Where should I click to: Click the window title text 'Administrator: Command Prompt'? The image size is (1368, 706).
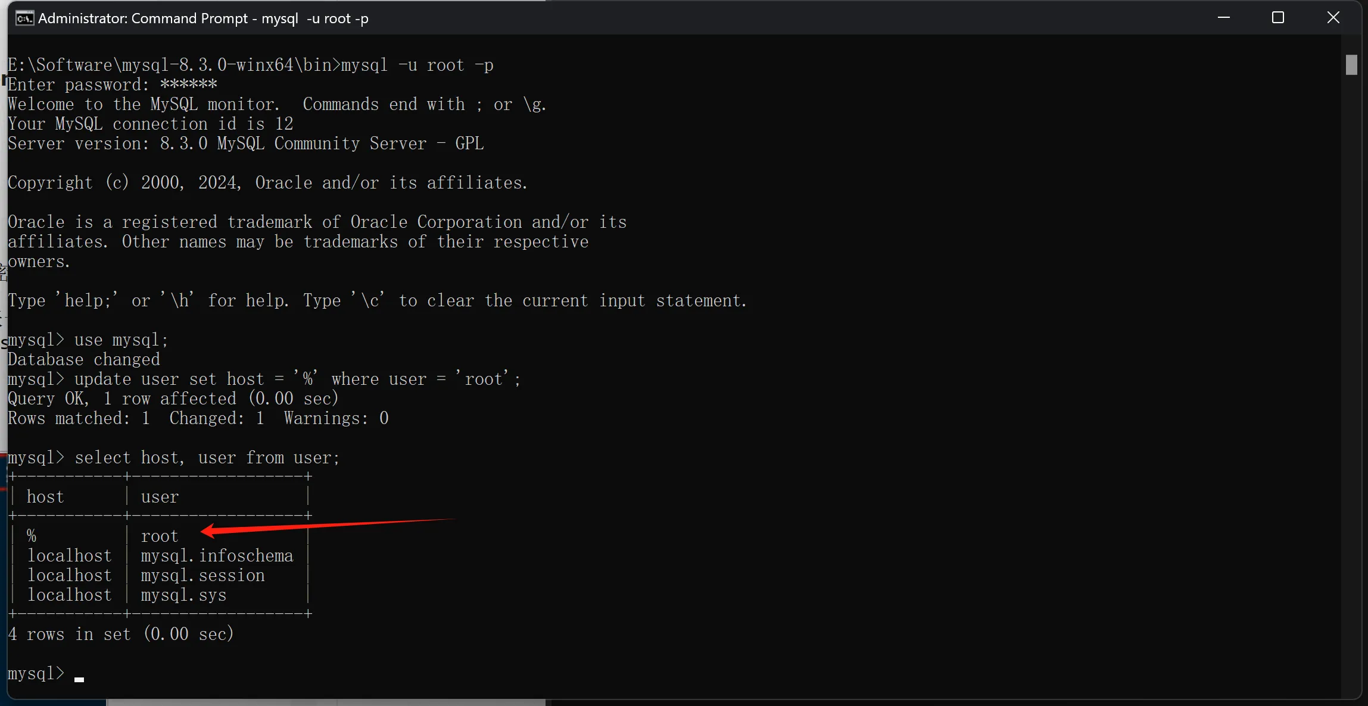tap(143, 18)
